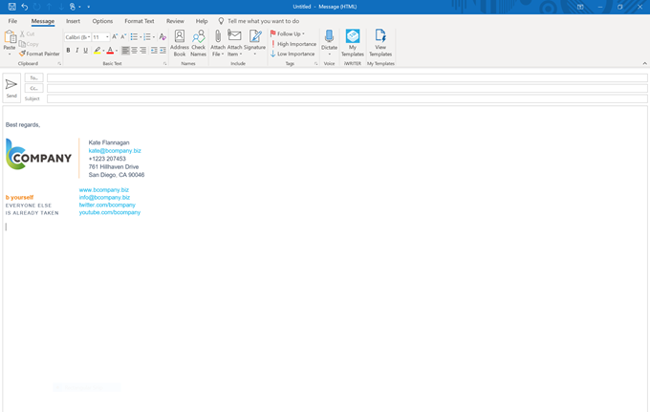
Task: Click Check Names icon
Action: click(x=198, y=43)
